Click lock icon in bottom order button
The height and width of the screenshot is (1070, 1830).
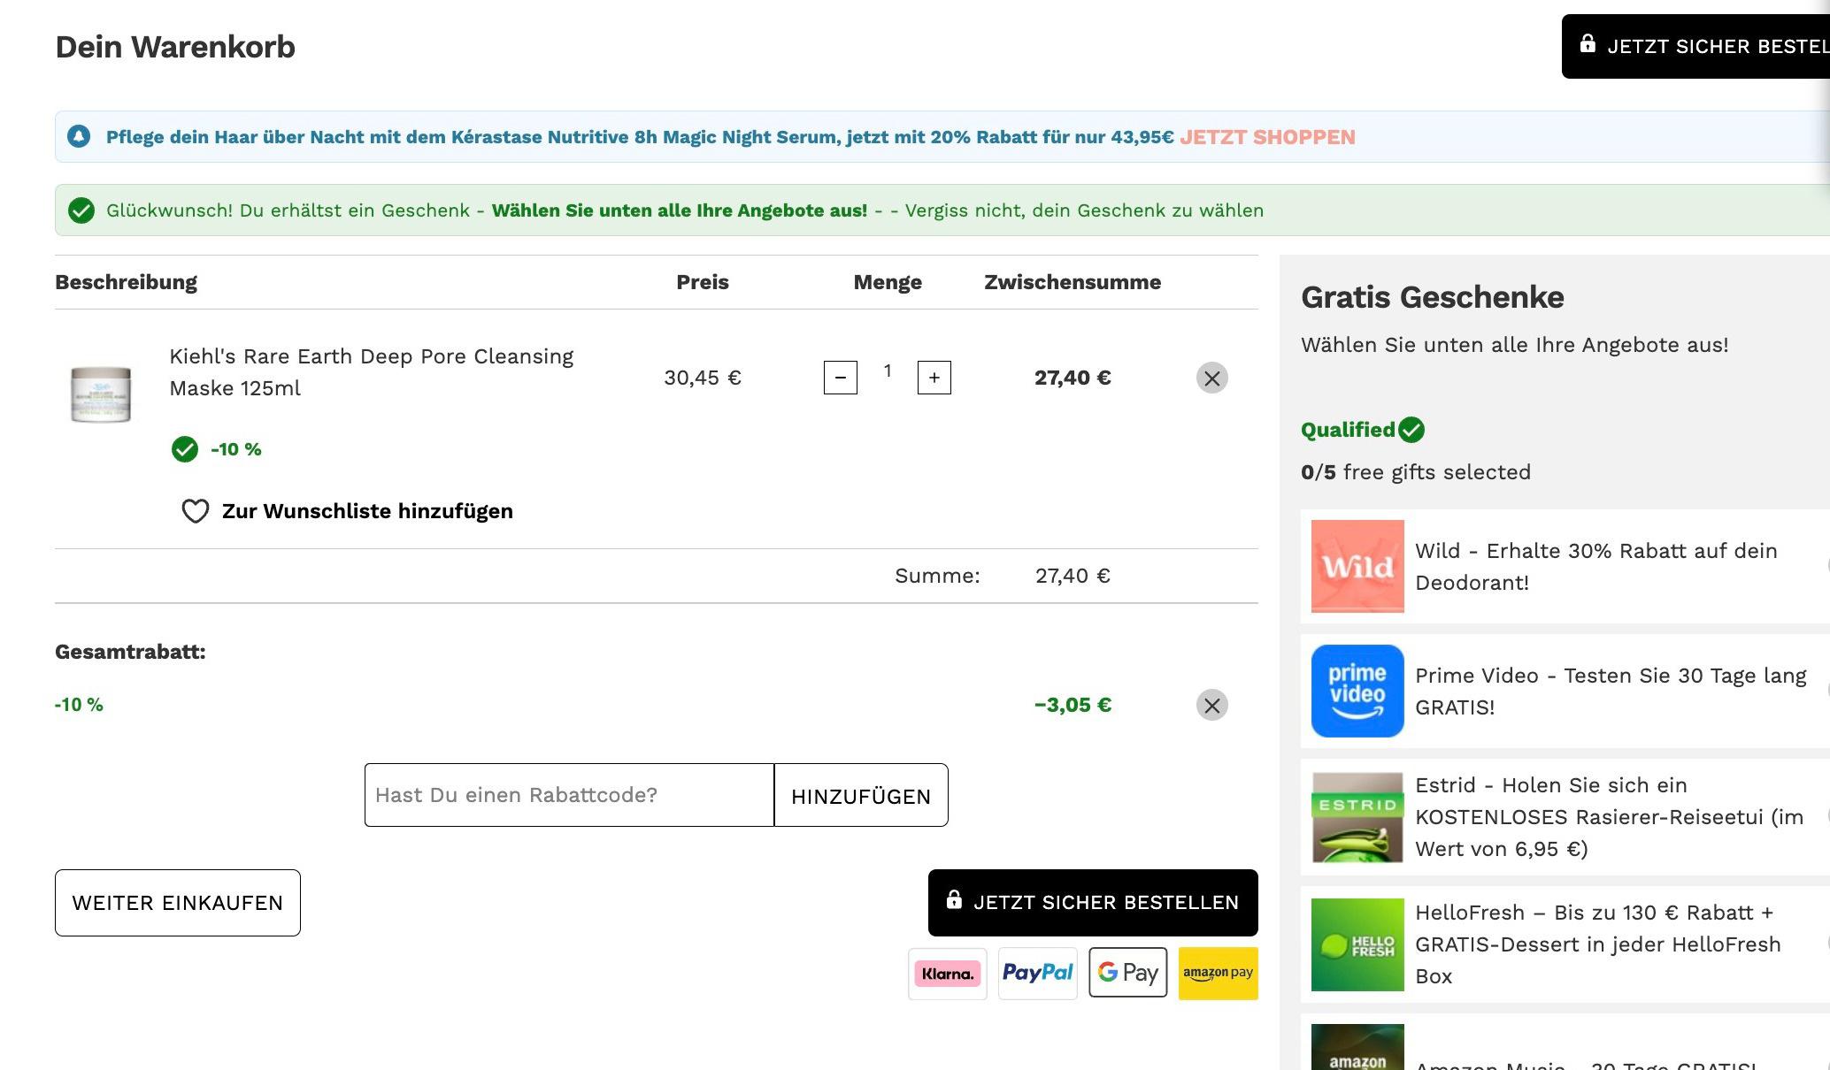click(954, 900)
